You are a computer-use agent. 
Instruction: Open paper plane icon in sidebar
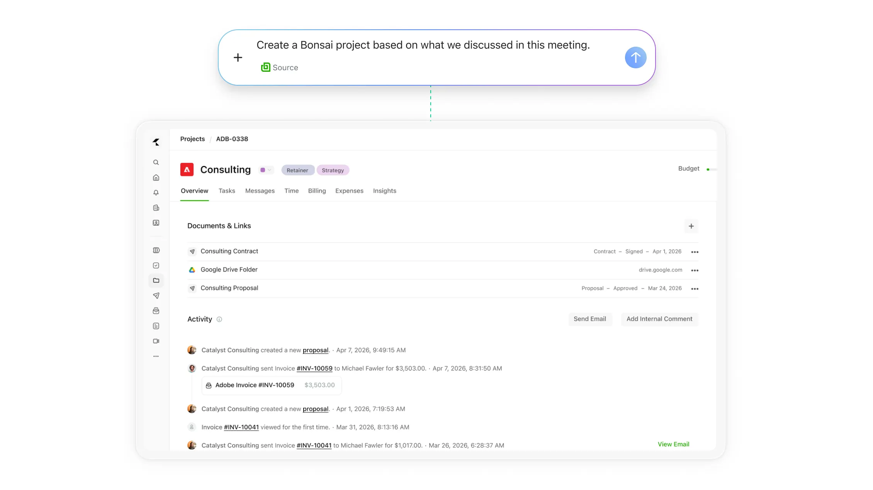pyautogui.click(x=156, y=296)
